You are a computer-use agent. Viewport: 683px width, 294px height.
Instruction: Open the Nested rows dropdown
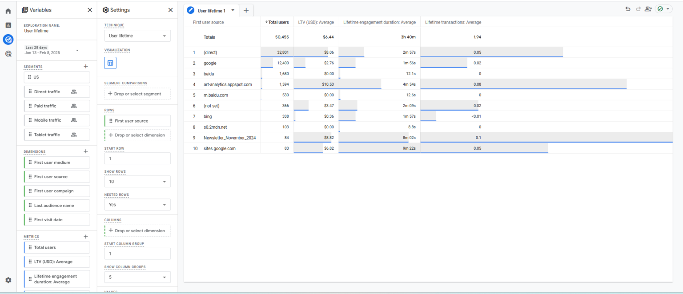click(x=137, y=205)
